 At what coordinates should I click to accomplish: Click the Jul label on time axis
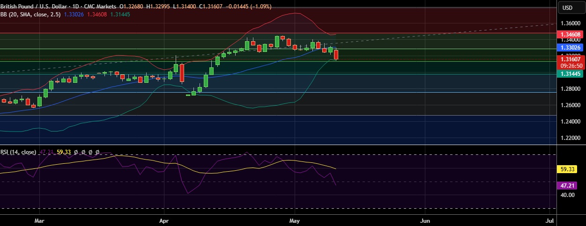point(550,220)
